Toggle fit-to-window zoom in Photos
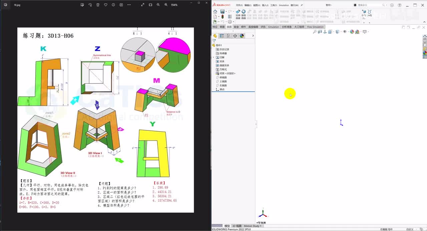 [150, 5]
